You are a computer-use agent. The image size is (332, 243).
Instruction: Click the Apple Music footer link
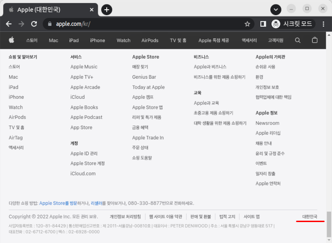(x=84, y=67)
